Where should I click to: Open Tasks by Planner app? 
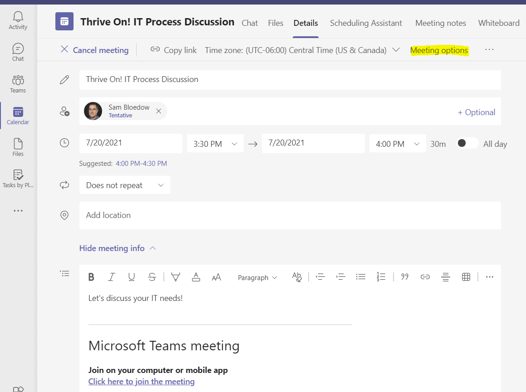coord(18,179)
